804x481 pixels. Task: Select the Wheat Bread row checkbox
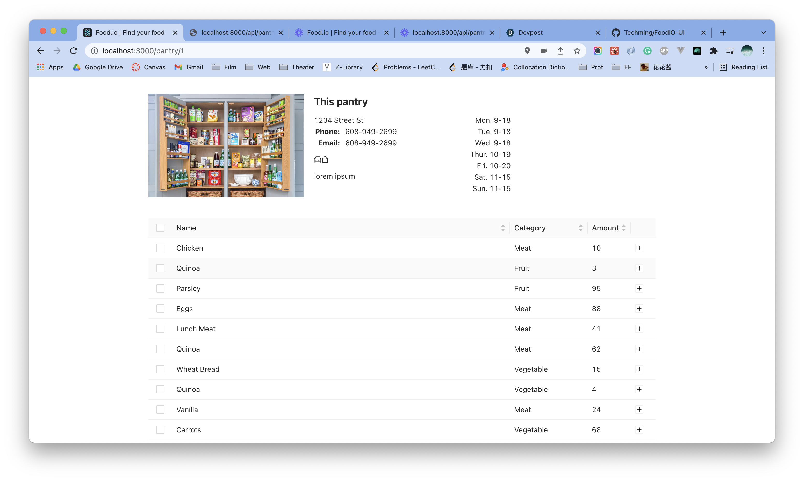tap(160, 369)
